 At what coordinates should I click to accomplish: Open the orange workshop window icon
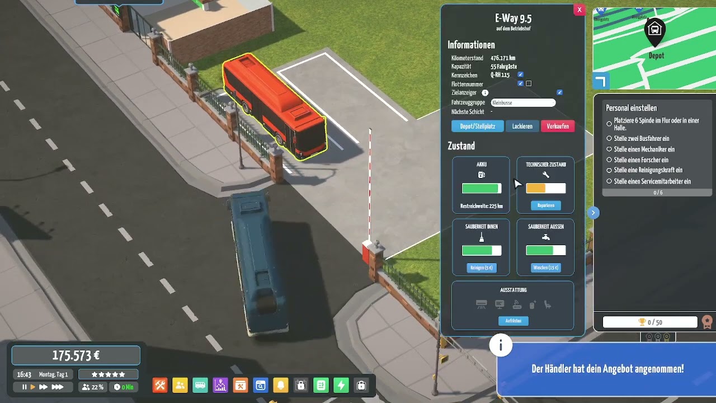pyautogui.click(x=241, y=385)
